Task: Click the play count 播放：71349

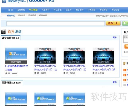Action: click(x=69, y=73)
